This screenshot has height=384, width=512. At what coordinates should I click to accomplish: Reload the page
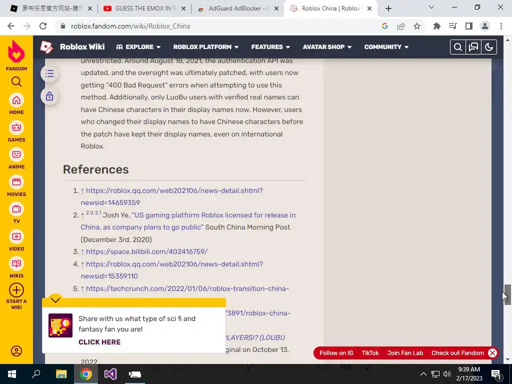pos(43,26)
